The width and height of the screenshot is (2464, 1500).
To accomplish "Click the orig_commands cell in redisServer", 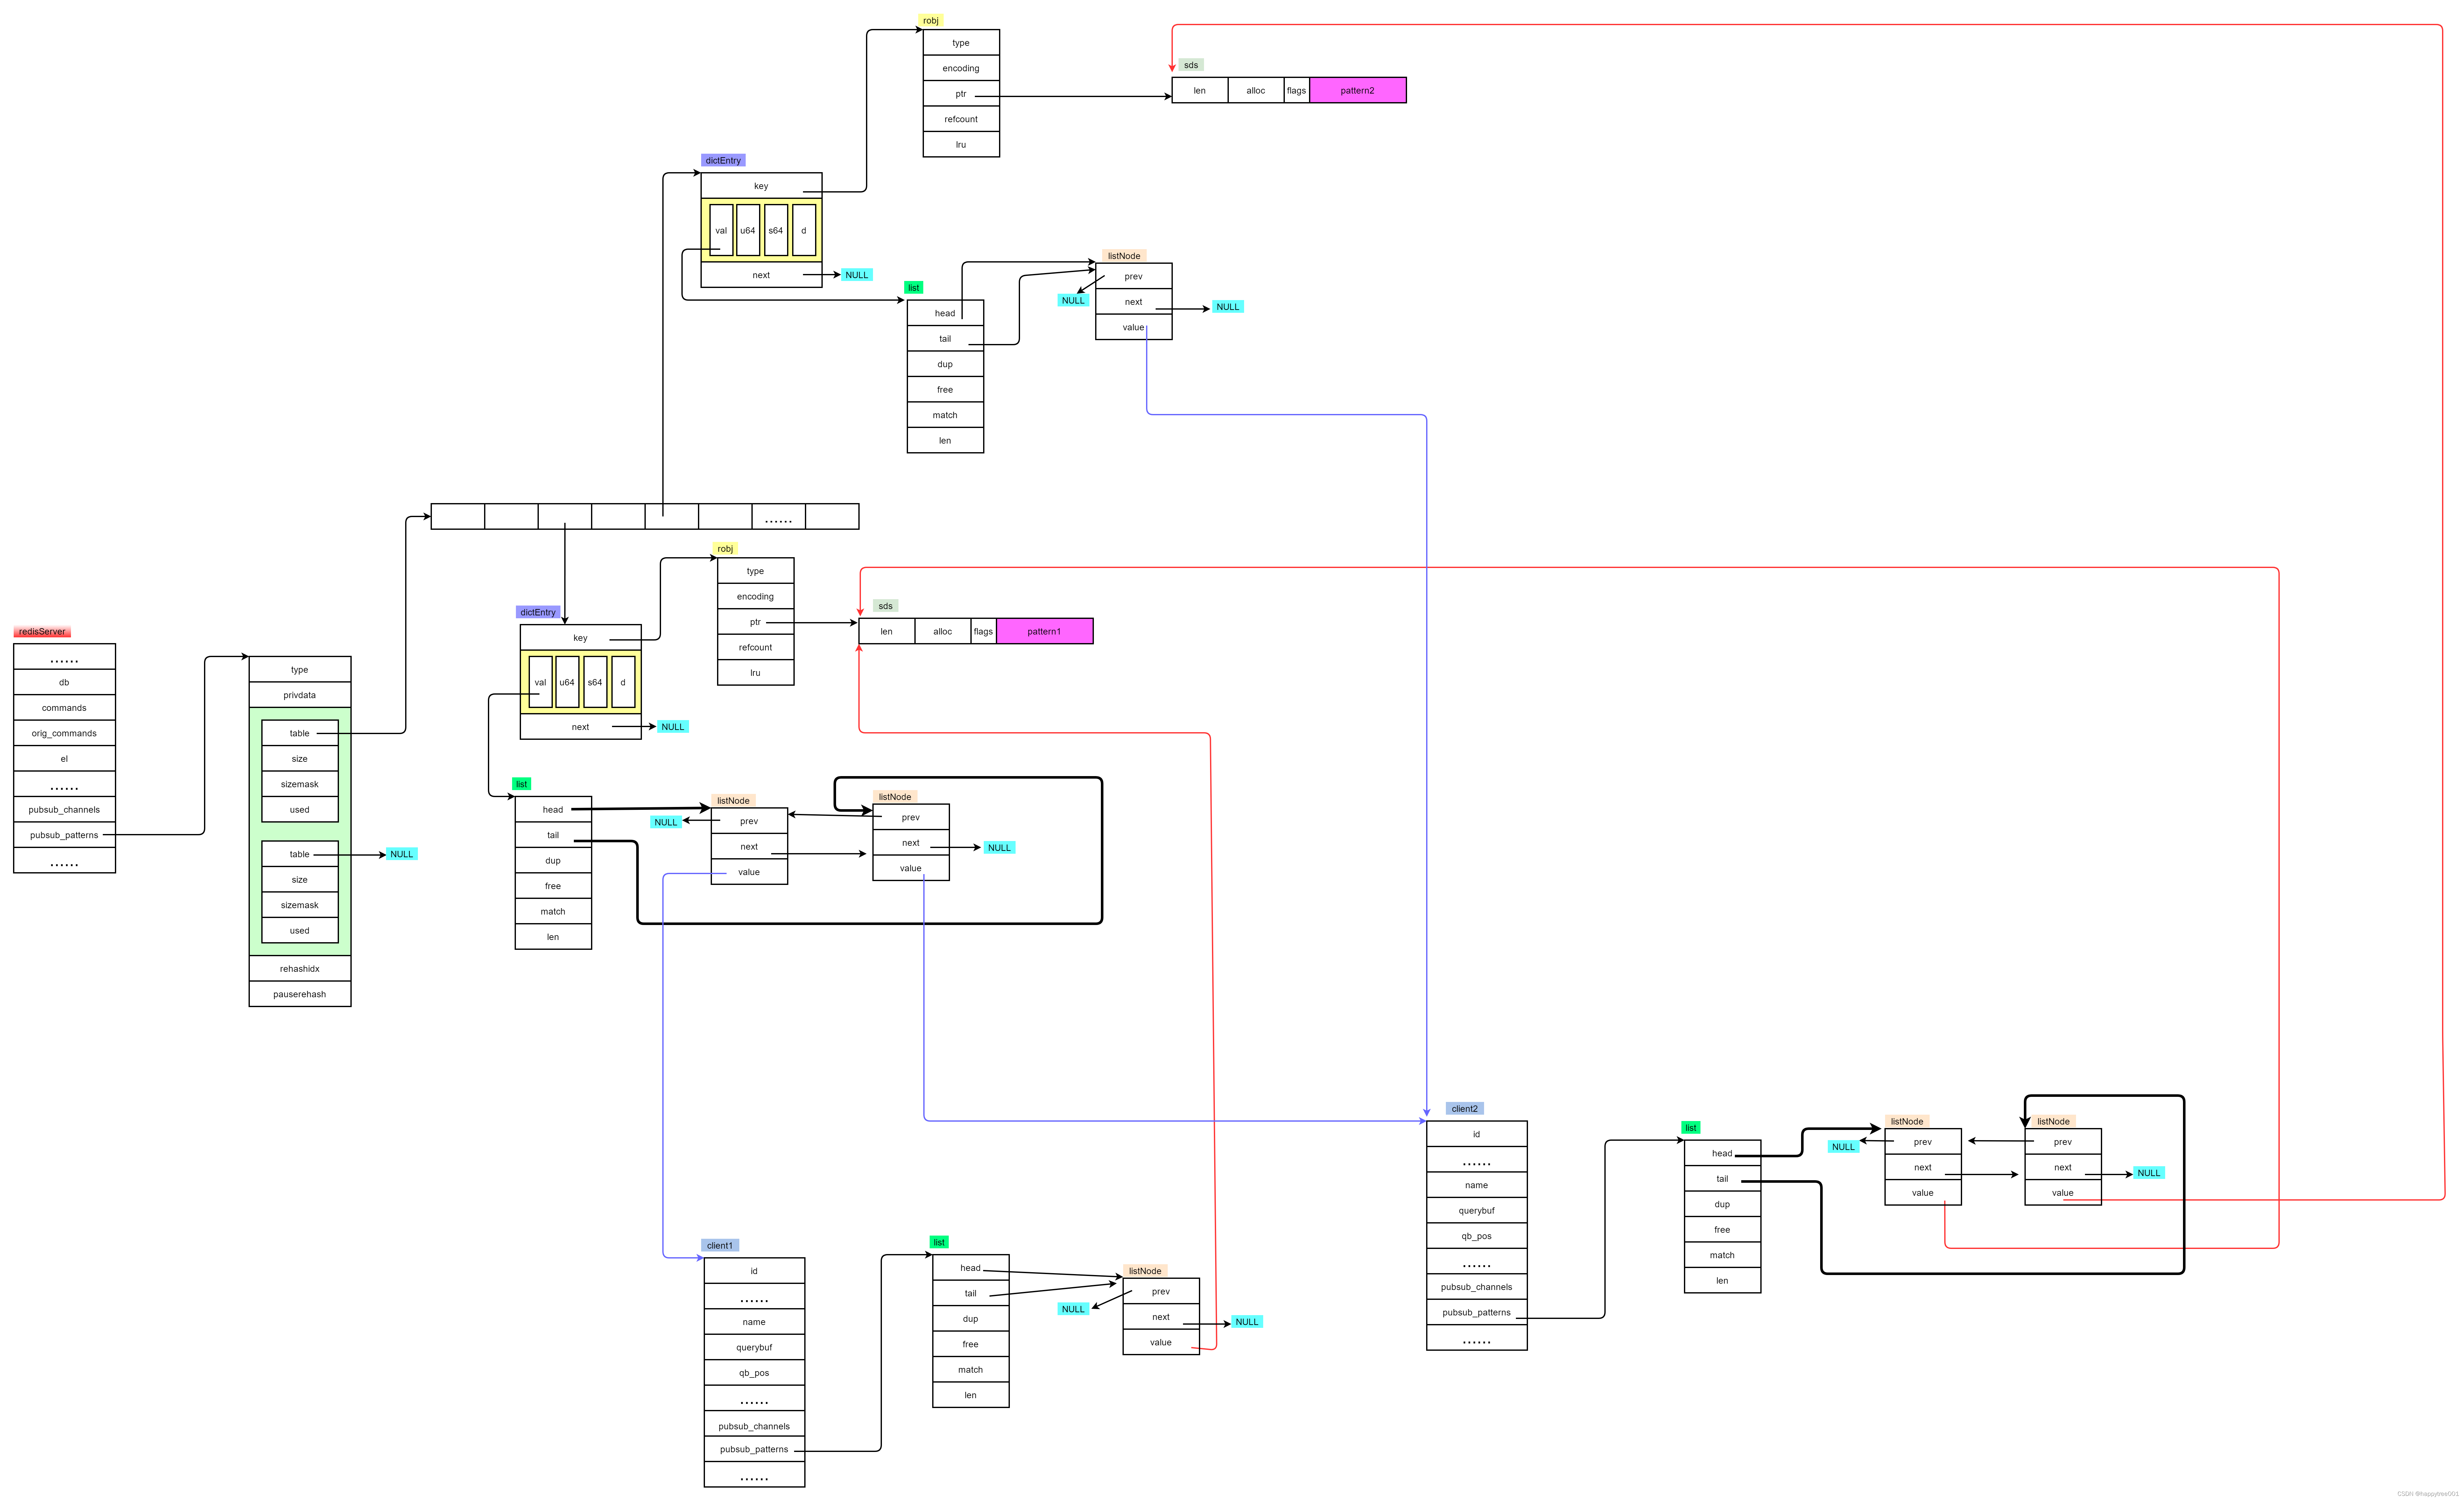I will click(64, 733).
